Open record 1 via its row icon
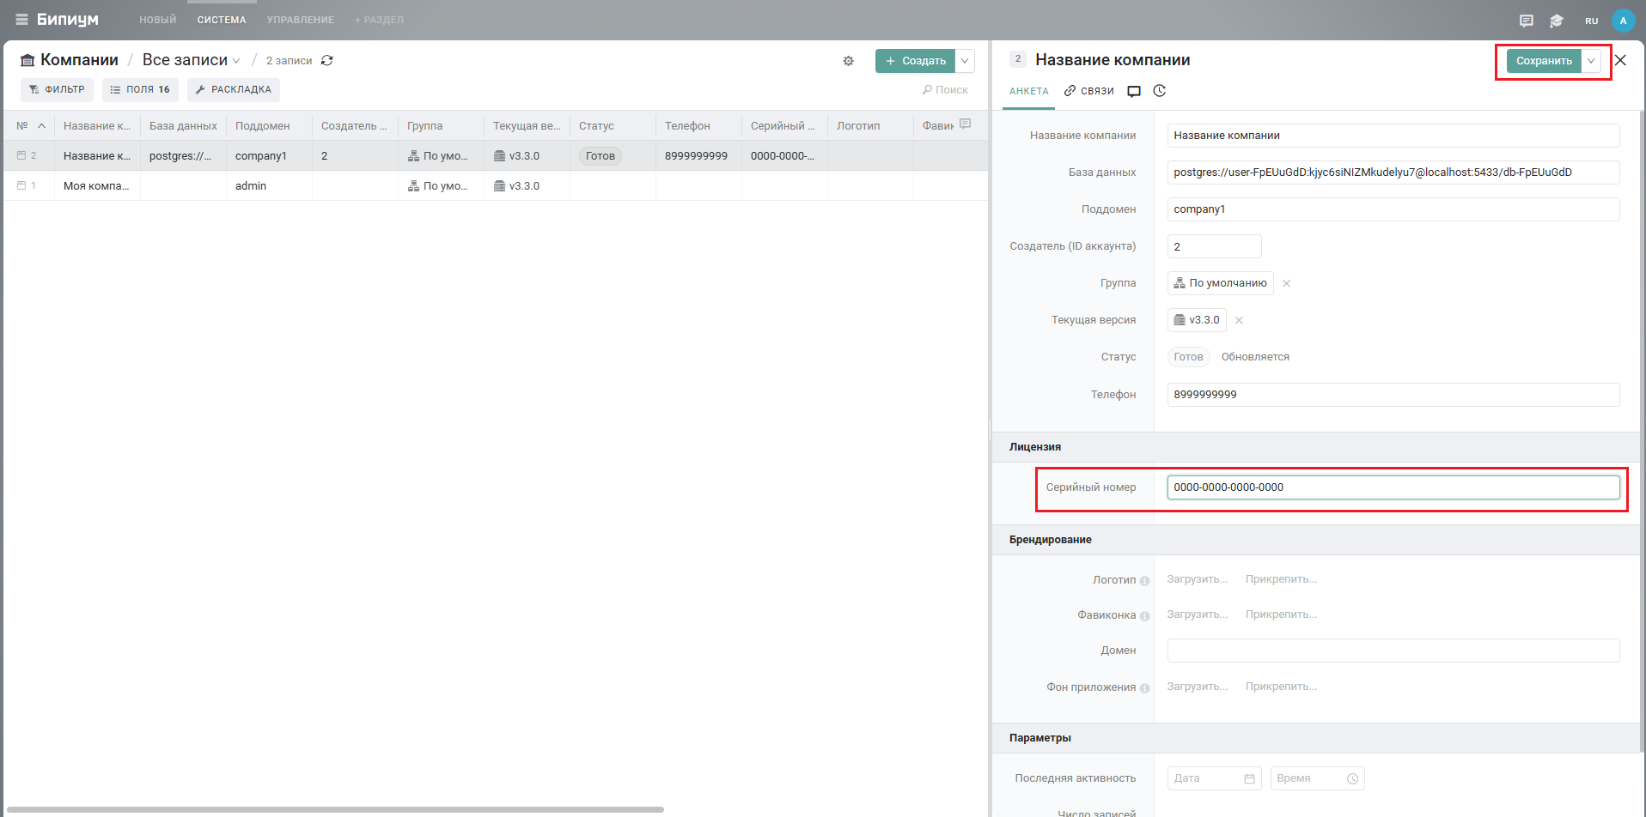The height and width of the screenshot is (817, 1646). pyautogui.click(x=21, y=185)
